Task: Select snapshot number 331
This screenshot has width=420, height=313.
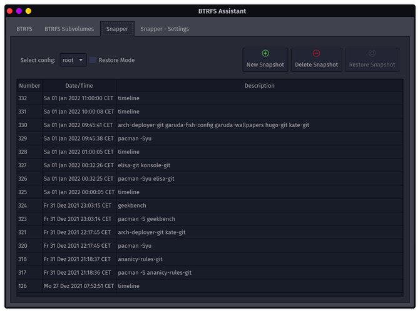Action: click(23, 112)
